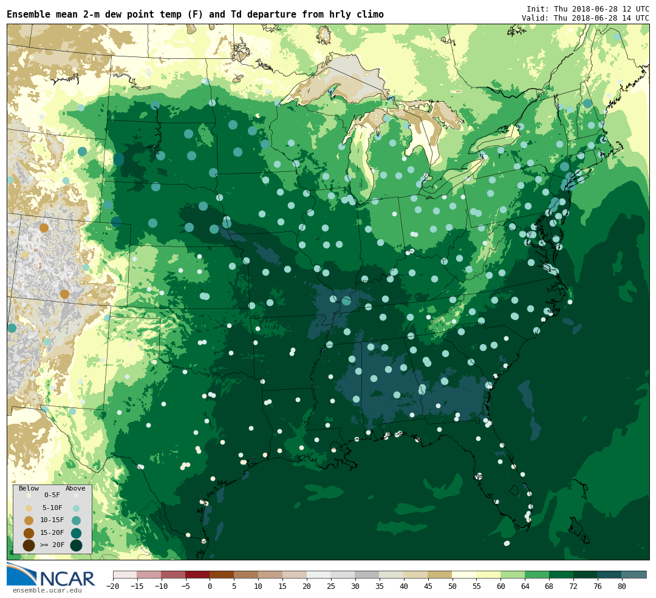Click the colorbar tick label '25'
The width and height of the screenshot is (656, 598).
331,586
